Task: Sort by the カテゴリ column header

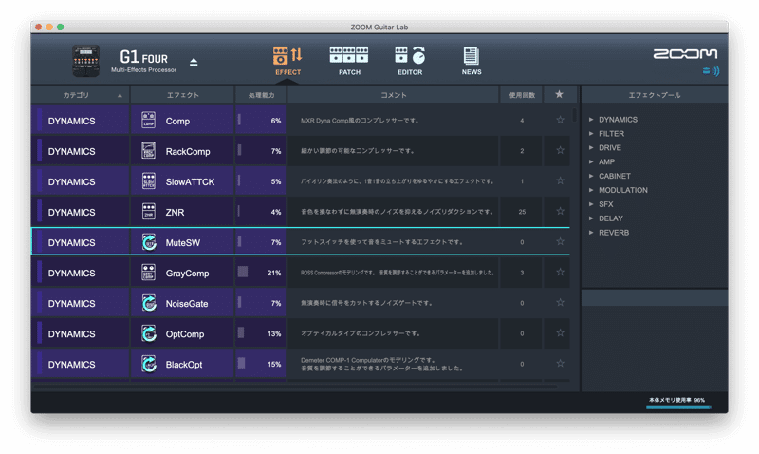Action: click(81, 95)
